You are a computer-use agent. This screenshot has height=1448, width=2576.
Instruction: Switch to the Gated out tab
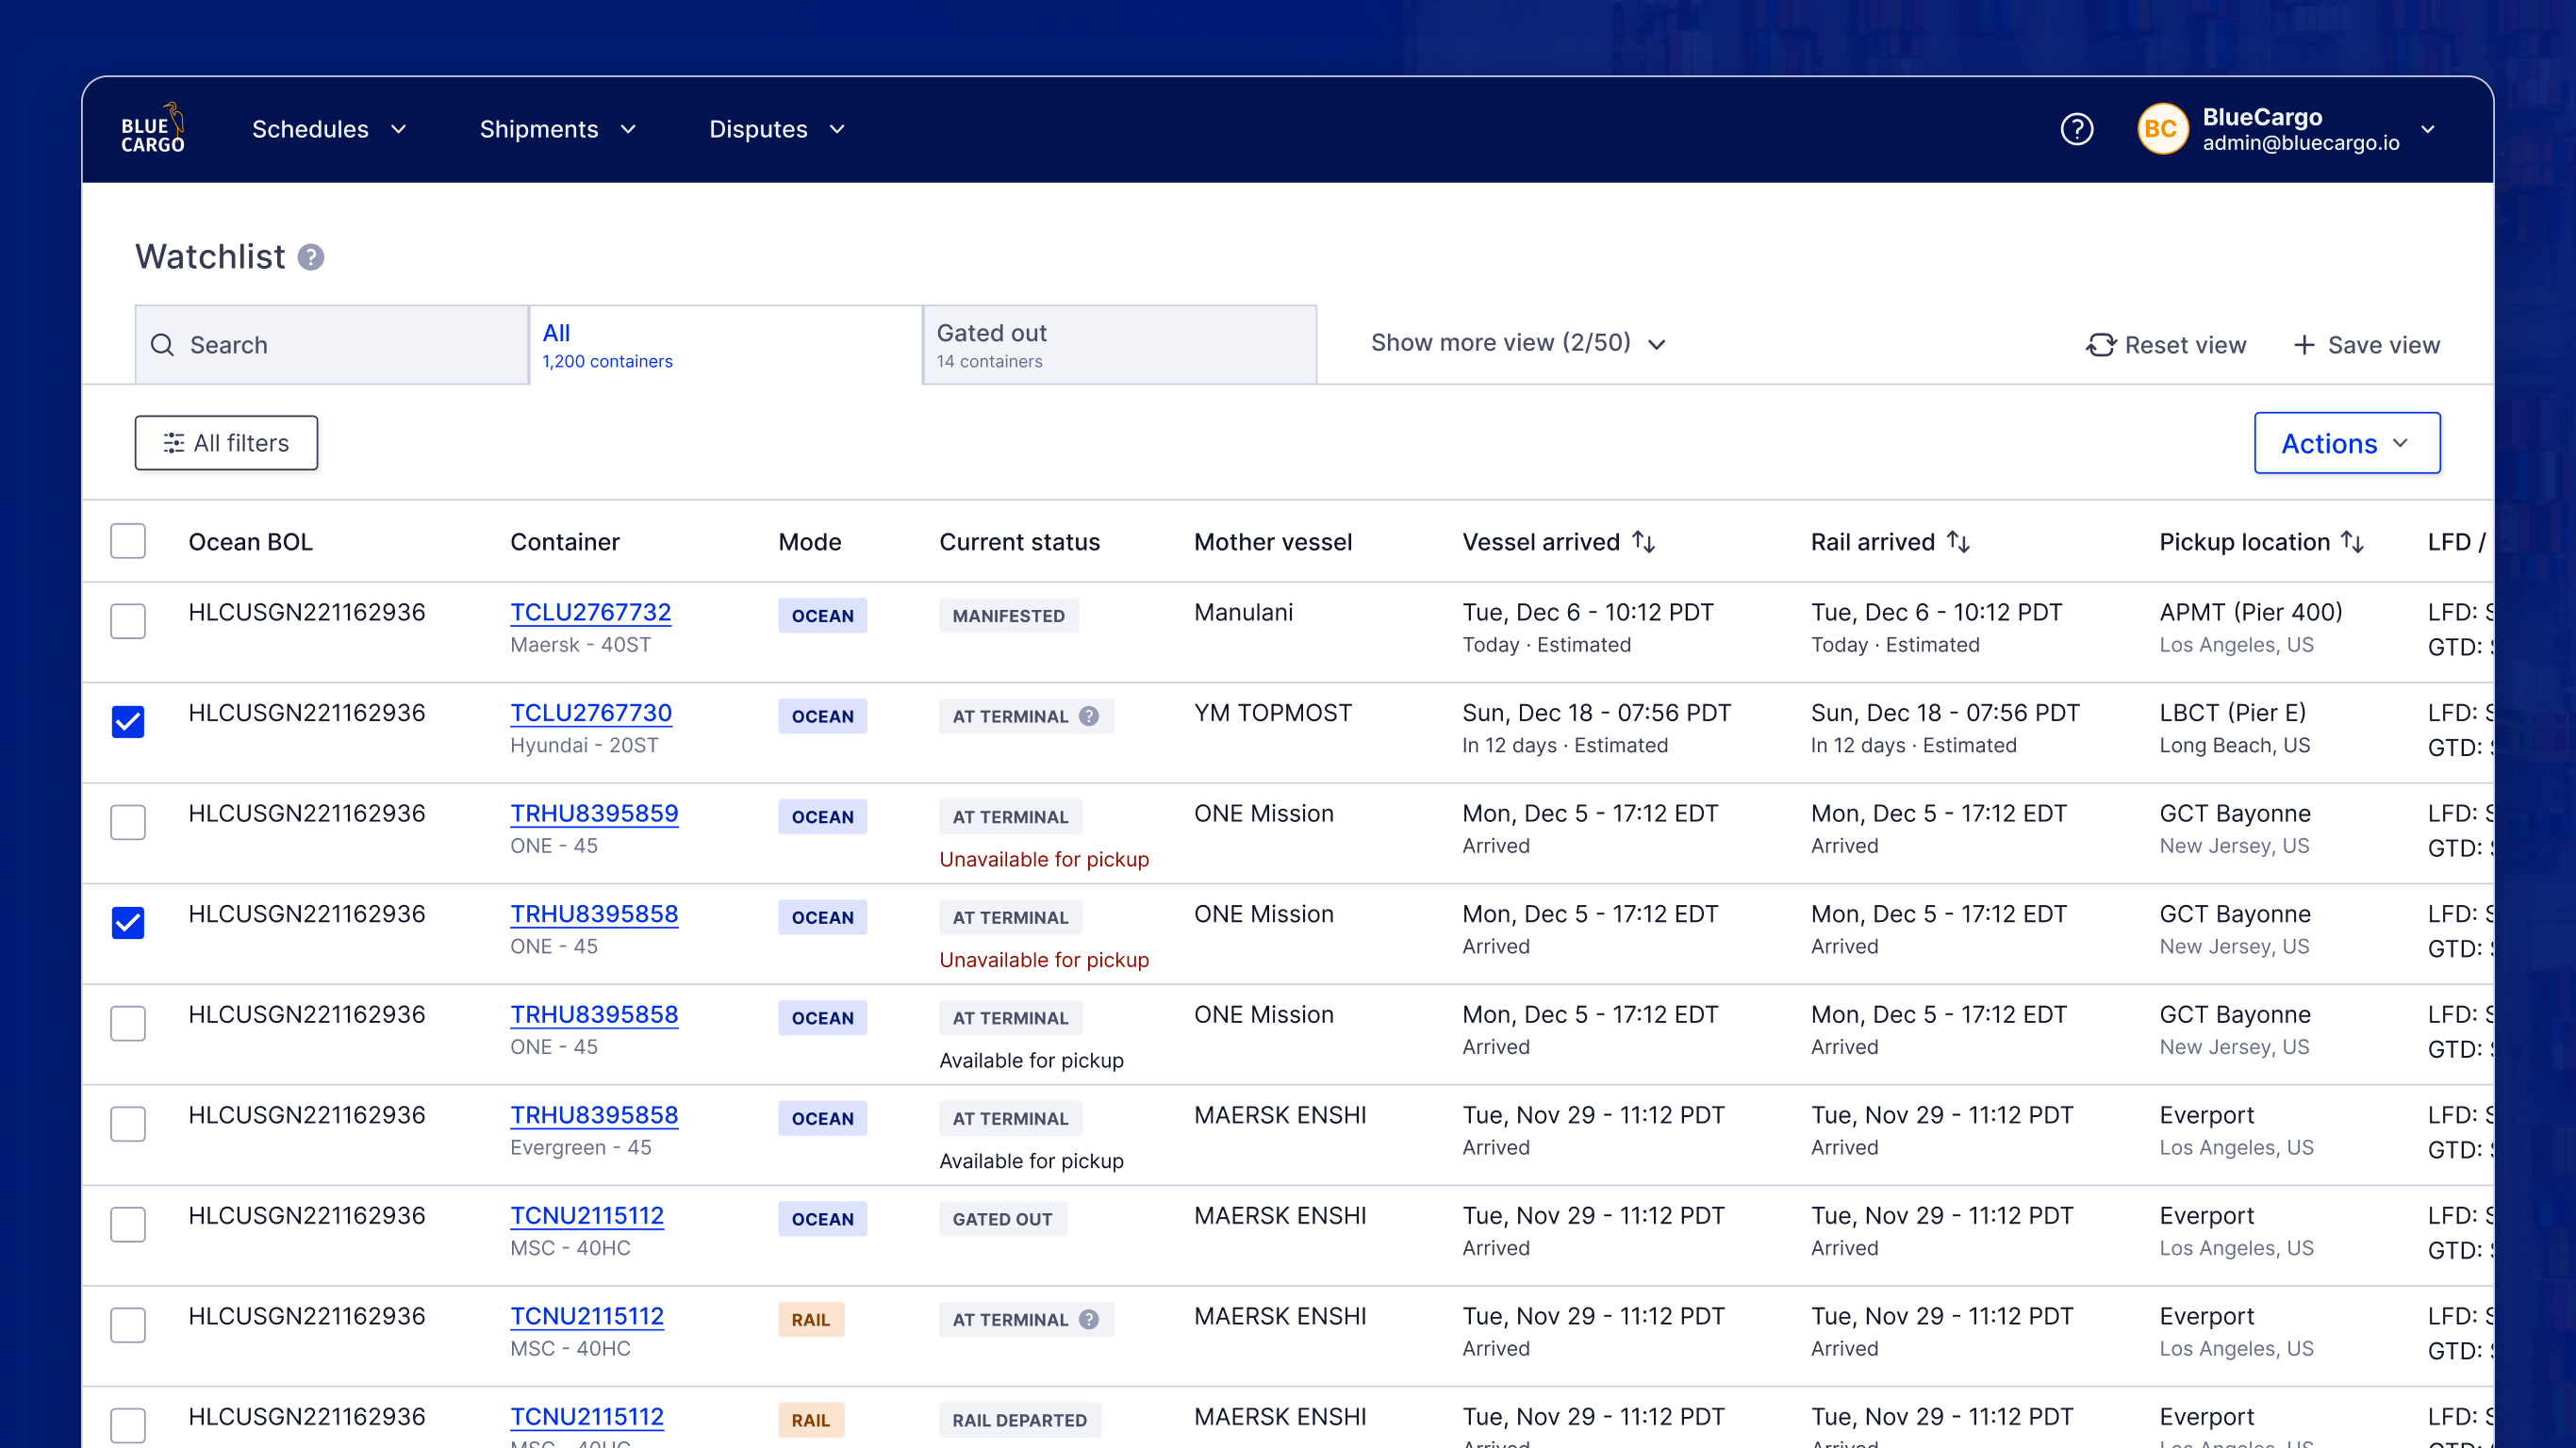click(x=1120, y=345)
